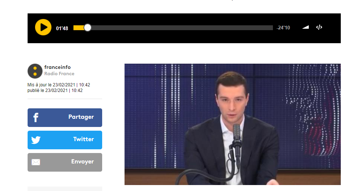Click the studio interview video thumbnail
Viewport: 346px width, 191px height.
point(233,124)
